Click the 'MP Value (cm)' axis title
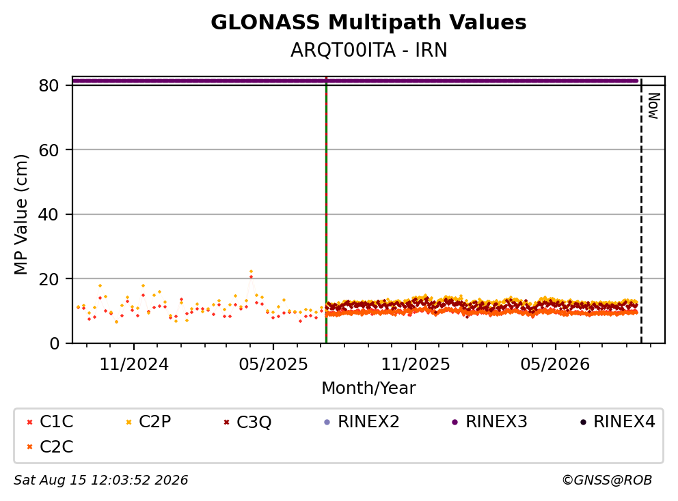 (21, 214)
